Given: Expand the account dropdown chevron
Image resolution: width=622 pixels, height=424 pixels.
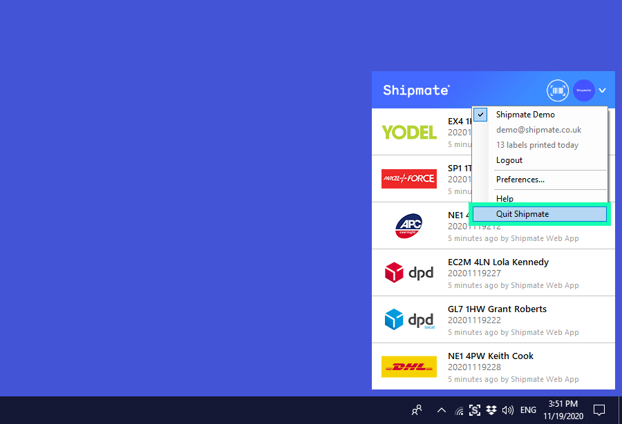Looking at the screenshot, I should 602,90.
